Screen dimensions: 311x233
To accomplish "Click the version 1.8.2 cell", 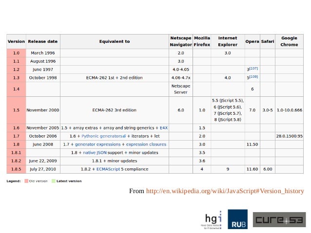I will [x=16, y=161].
